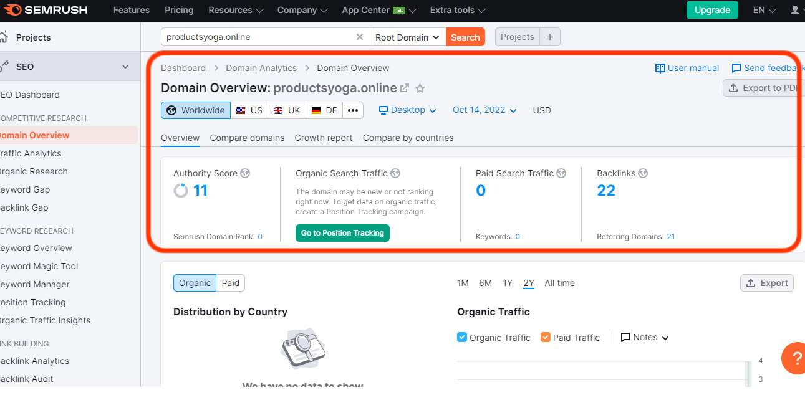Switch chart to Paid

point(231,283)
